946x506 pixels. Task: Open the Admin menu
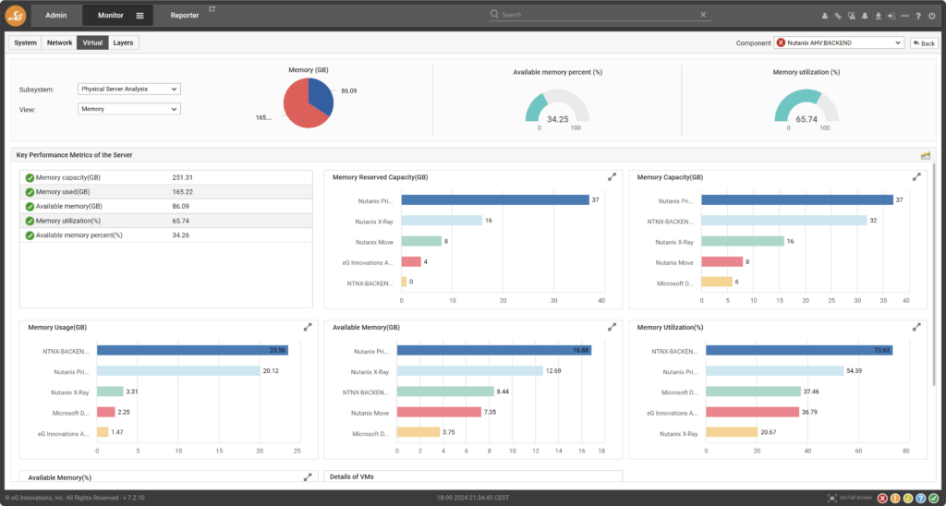click(56, 16)
